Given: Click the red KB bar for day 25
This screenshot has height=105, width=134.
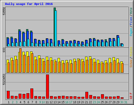Looking at the screenshot, I should click(x=102, y=97).
